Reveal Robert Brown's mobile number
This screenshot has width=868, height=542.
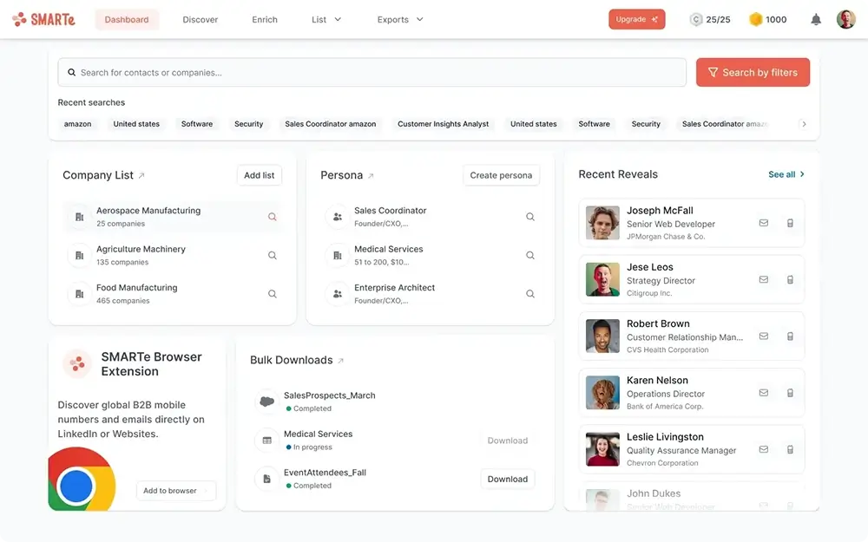tap(790, 336)
